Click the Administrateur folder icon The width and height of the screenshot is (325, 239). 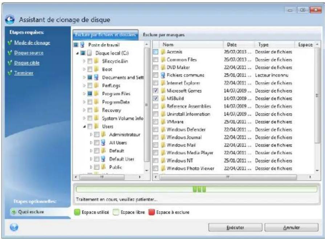tap(103, 135)
